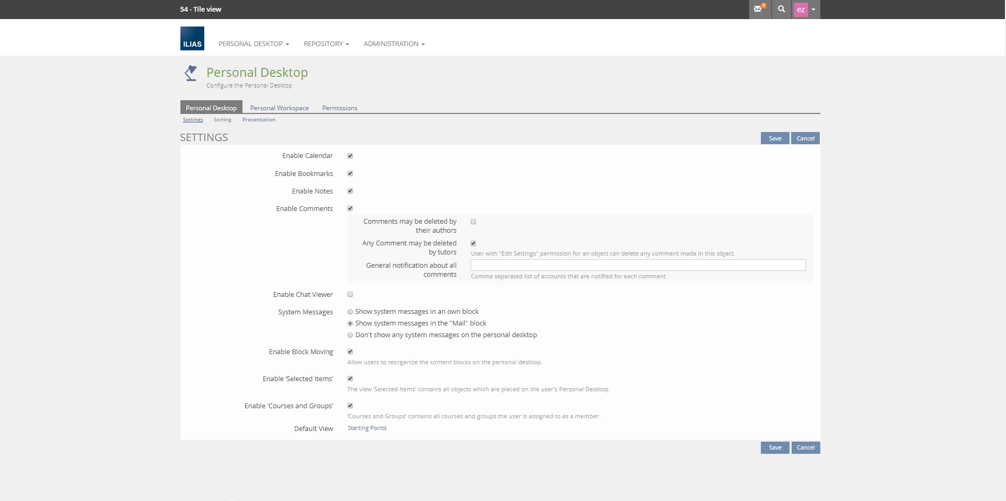
Task: Expand the Administration dropdown menu
Action: coord(394,44)
